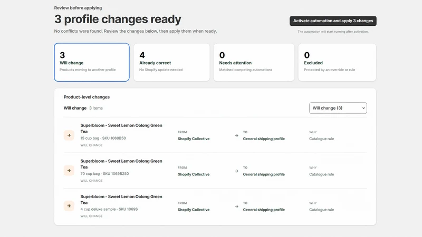Click General shipping profile in SKU 1069B50 row
Image resolution: width=422 pixels, height=237 pixels.
tap(264, 139)
